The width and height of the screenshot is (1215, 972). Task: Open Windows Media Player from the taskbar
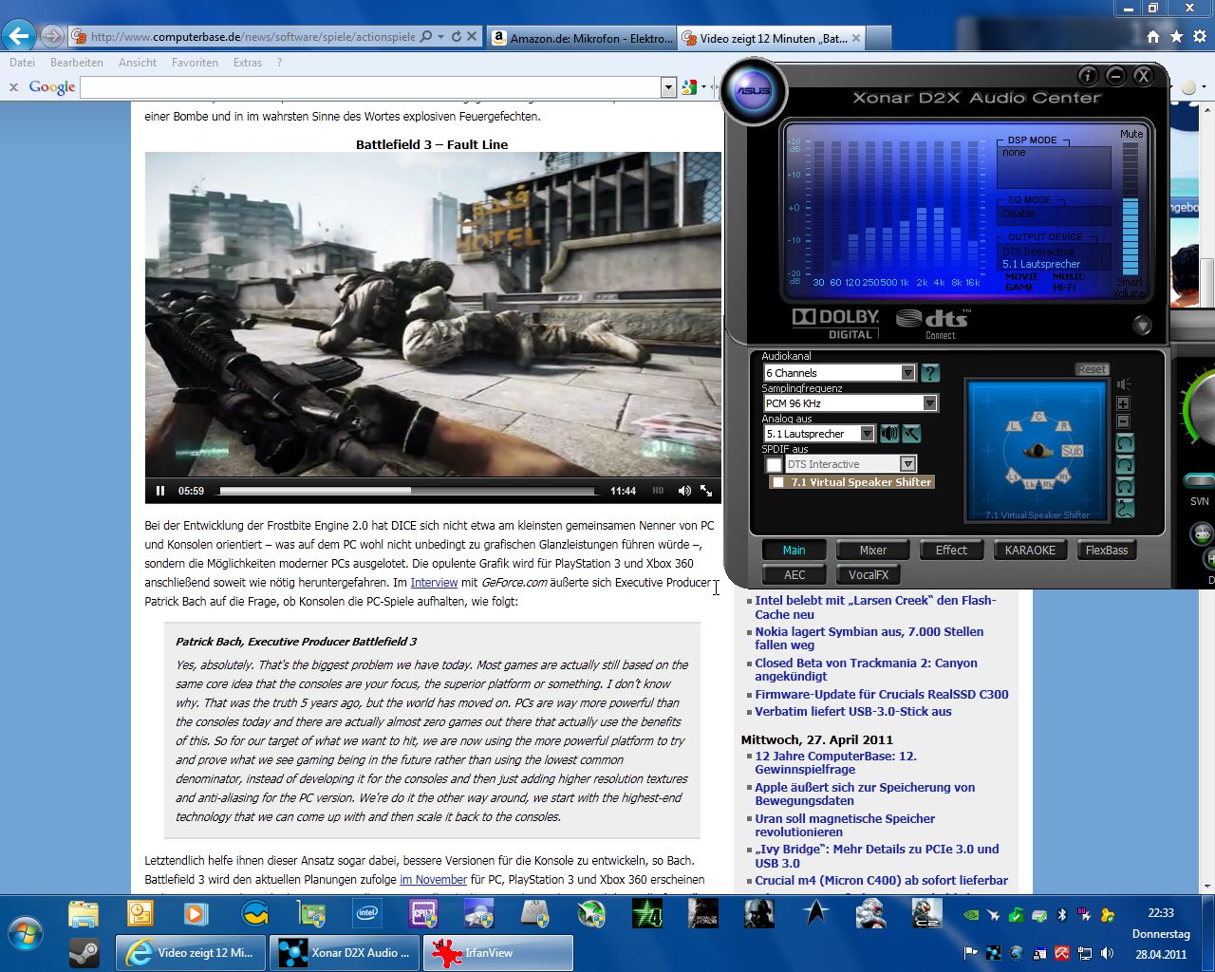pos(196,913)
